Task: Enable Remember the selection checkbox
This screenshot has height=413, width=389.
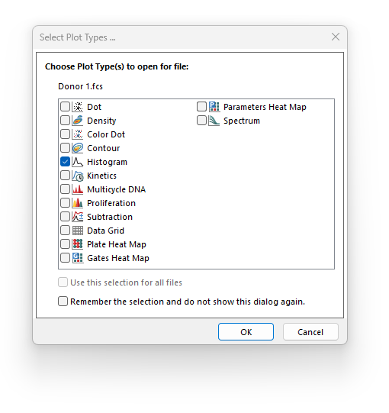Action: tap(63, 302)
